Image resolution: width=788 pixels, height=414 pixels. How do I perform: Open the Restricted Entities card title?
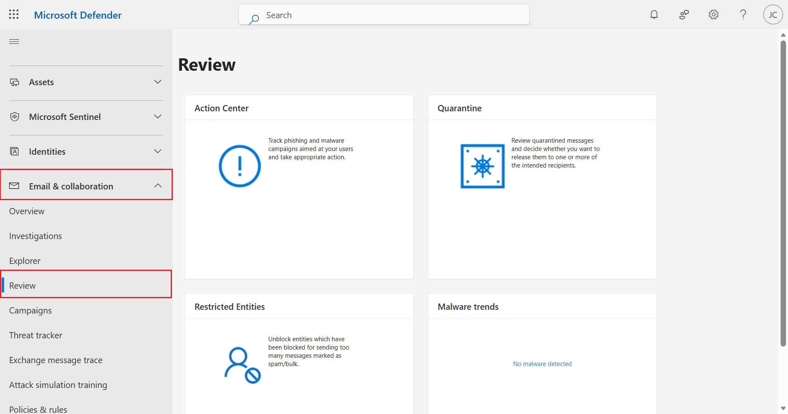(230, 307)
